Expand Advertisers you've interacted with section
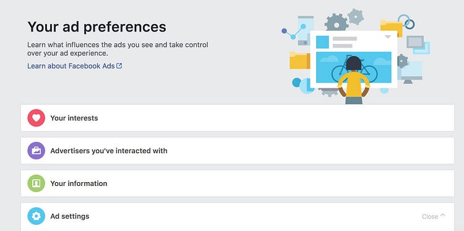464x231 pixels. [238, 151]
